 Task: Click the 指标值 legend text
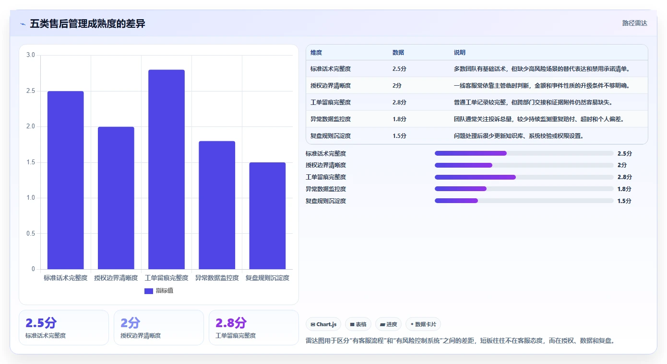tap(164, 291)
